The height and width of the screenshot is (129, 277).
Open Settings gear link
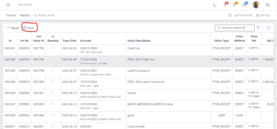pos(263,15)
